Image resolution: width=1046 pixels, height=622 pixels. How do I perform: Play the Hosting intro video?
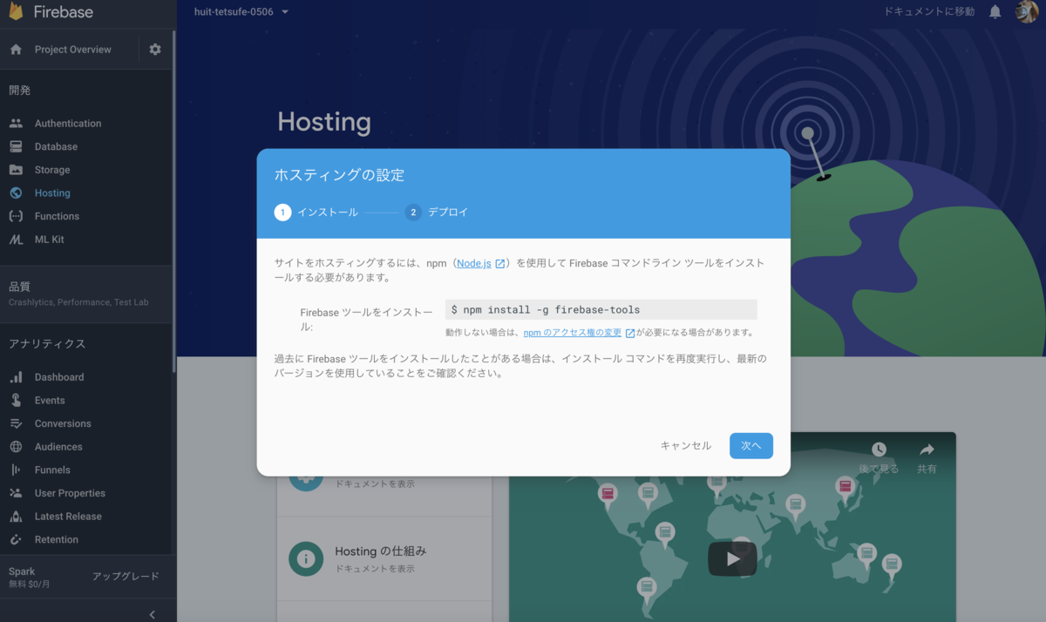coord(732,558)
